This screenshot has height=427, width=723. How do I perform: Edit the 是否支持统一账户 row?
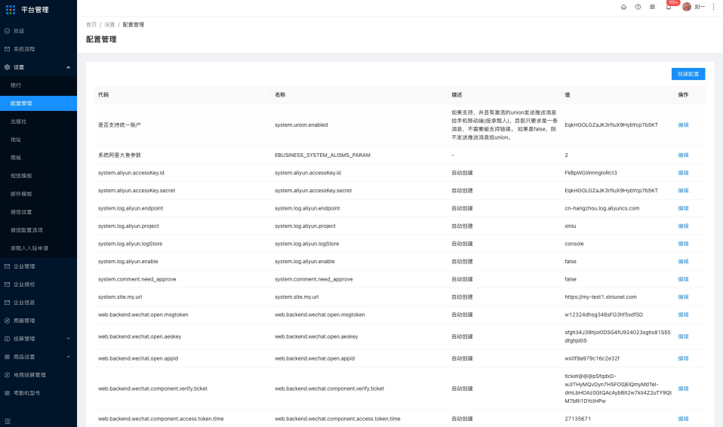click(683, 125)
